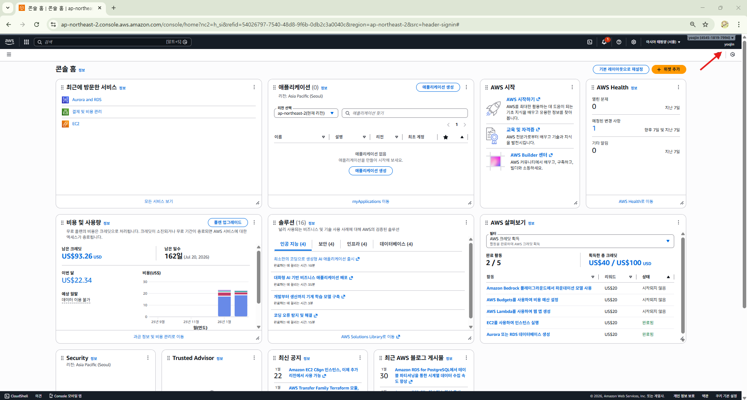
Task: Open the notifications bell icon
Action: pos(604,42)
